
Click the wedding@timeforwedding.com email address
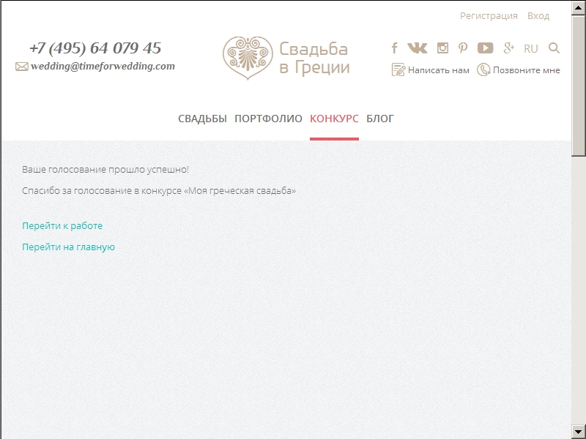[x=103, y=66]
